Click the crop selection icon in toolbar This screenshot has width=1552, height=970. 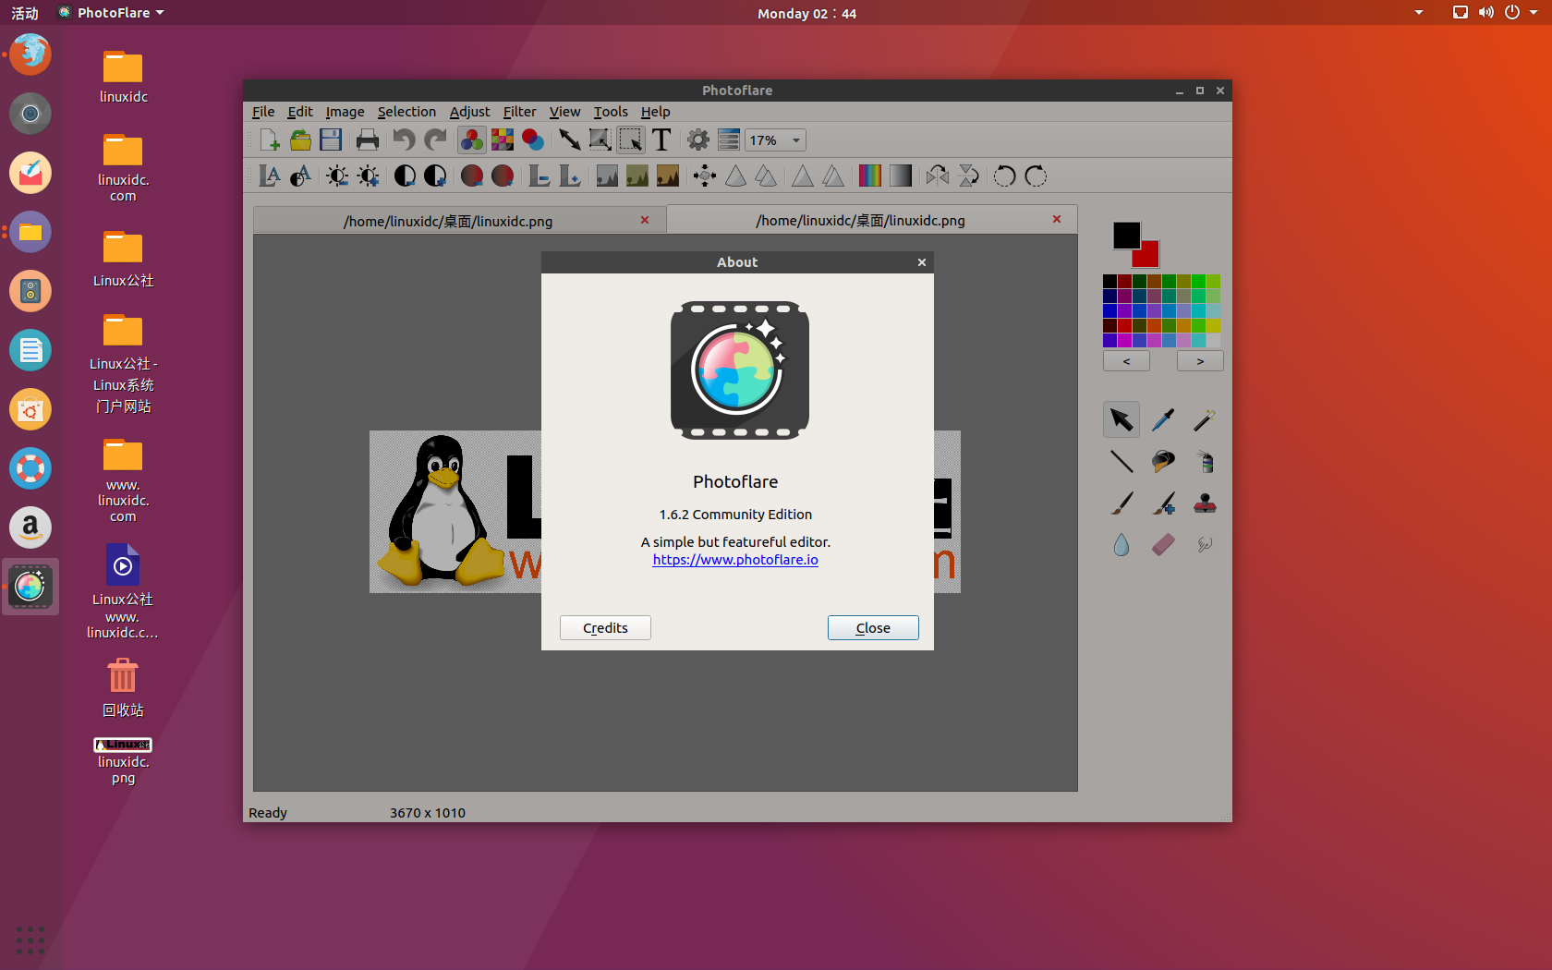pyautogui.click(x=631, y=139)
